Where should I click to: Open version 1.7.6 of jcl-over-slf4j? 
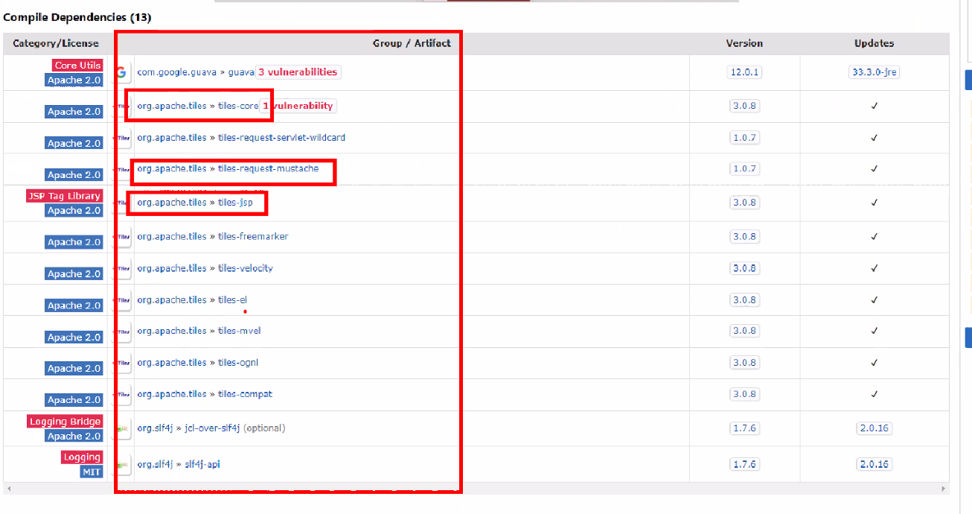(744, 428)
